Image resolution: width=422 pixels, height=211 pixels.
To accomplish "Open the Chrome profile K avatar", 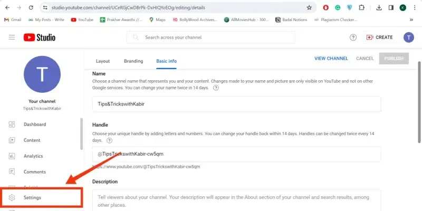I will (402, 8).
